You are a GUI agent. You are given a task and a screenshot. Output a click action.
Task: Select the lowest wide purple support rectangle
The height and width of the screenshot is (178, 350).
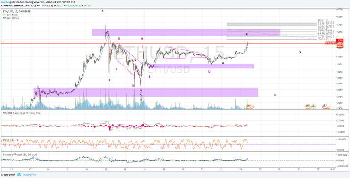[x=146, y=92]
